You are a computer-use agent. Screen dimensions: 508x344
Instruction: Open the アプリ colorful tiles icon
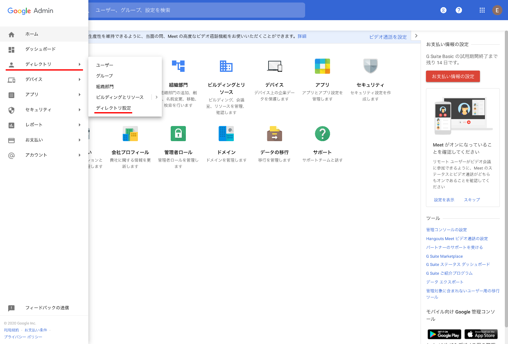(x=322, y=66)
